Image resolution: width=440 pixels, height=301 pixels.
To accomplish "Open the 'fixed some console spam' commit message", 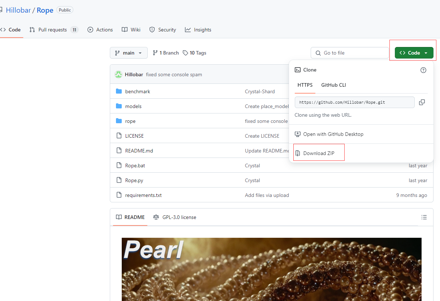I will (x=174, y=74).
